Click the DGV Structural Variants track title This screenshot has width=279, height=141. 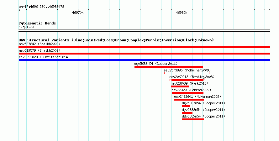click(x=116, y=40)
